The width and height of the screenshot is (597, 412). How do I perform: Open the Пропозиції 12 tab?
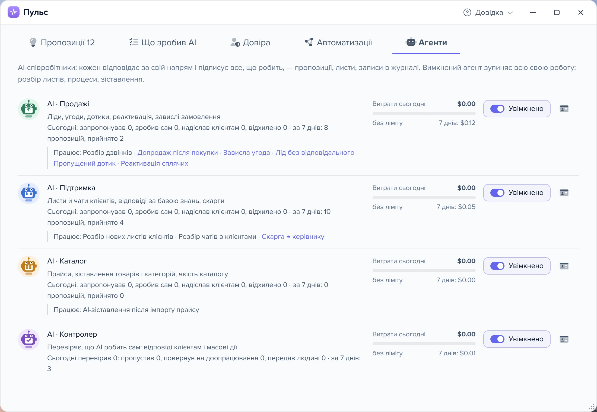pyautogui.click(x=62, y=42)
